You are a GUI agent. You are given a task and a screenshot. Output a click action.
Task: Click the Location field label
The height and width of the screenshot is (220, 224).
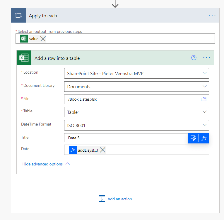pyautogui.click(x=31, y=72)
